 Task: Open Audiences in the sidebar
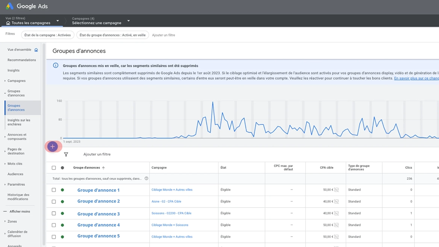15,174
